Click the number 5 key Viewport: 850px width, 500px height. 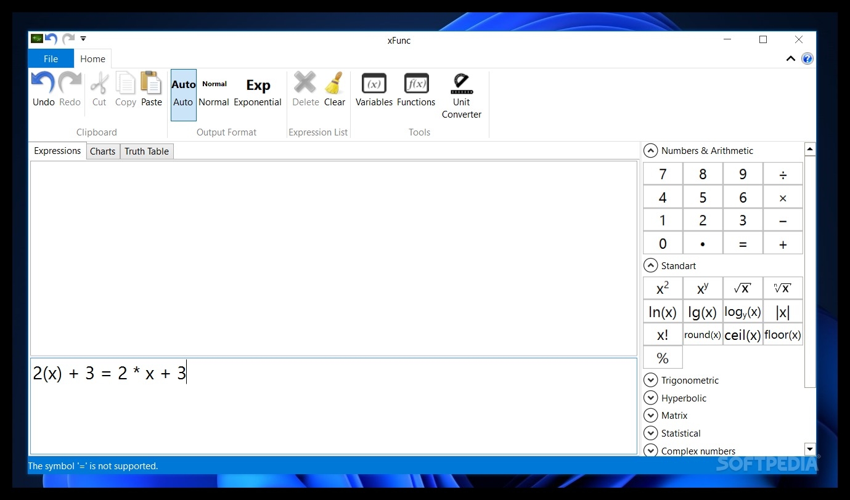pos(703,198)
